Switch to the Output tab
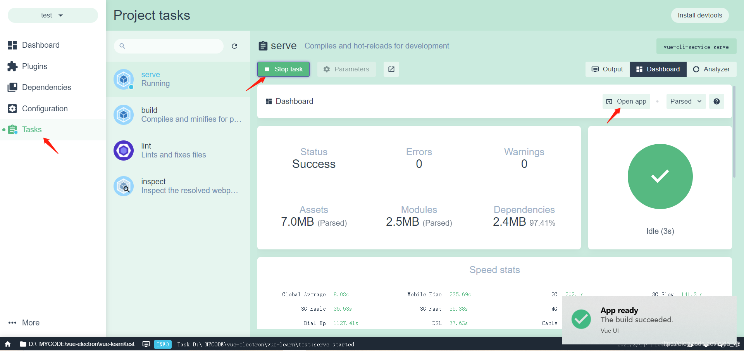This screenshot has height=351, width=744. [607, 69]
